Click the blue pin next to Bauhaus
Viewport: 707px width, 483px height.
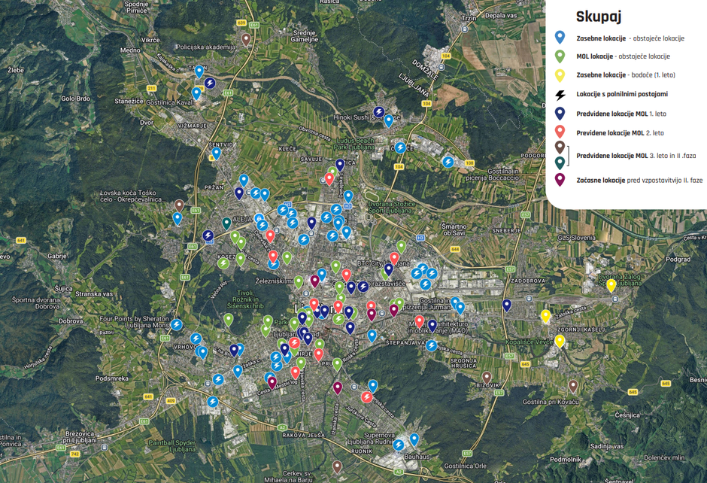(x=414, y=439)
